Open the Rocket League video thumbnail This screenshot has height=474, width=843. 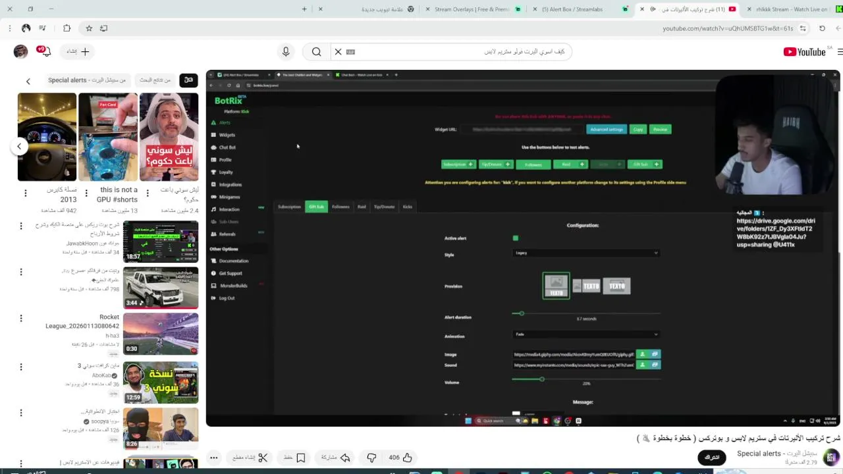[x=161, y=334]
